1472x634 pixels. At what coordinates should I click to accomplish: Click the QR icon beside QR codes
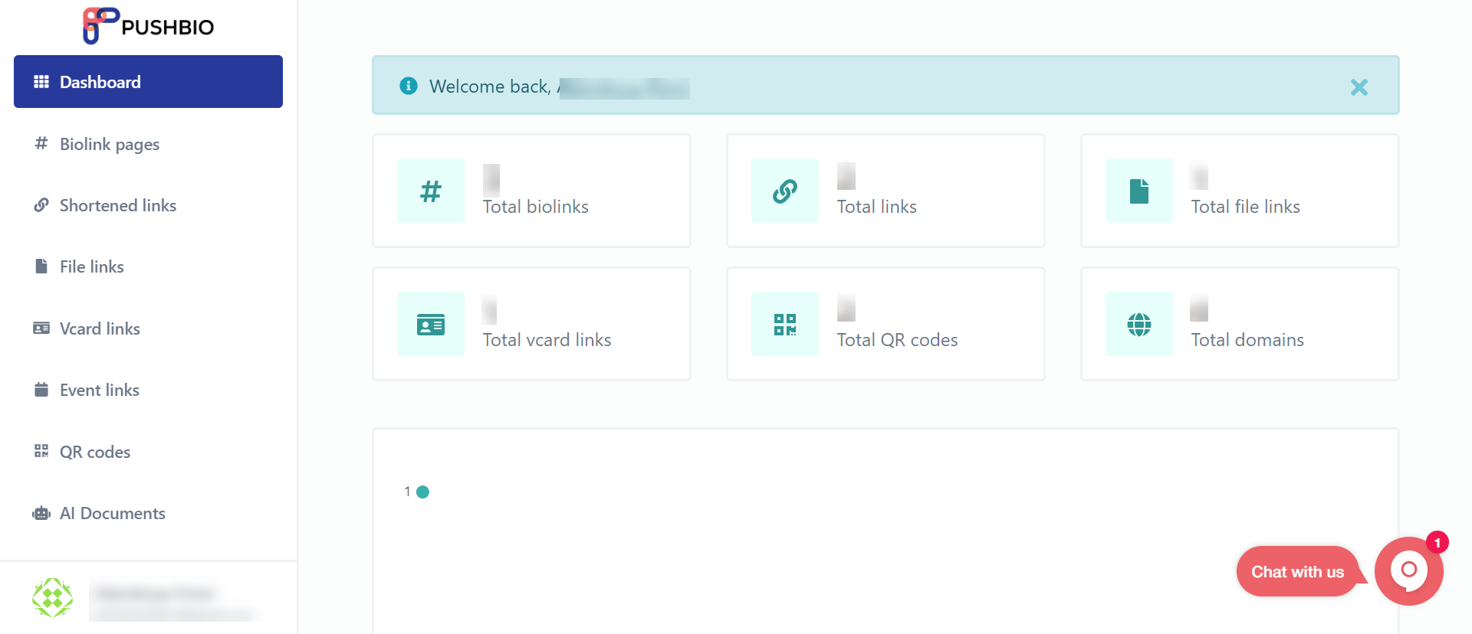point(41,451)
